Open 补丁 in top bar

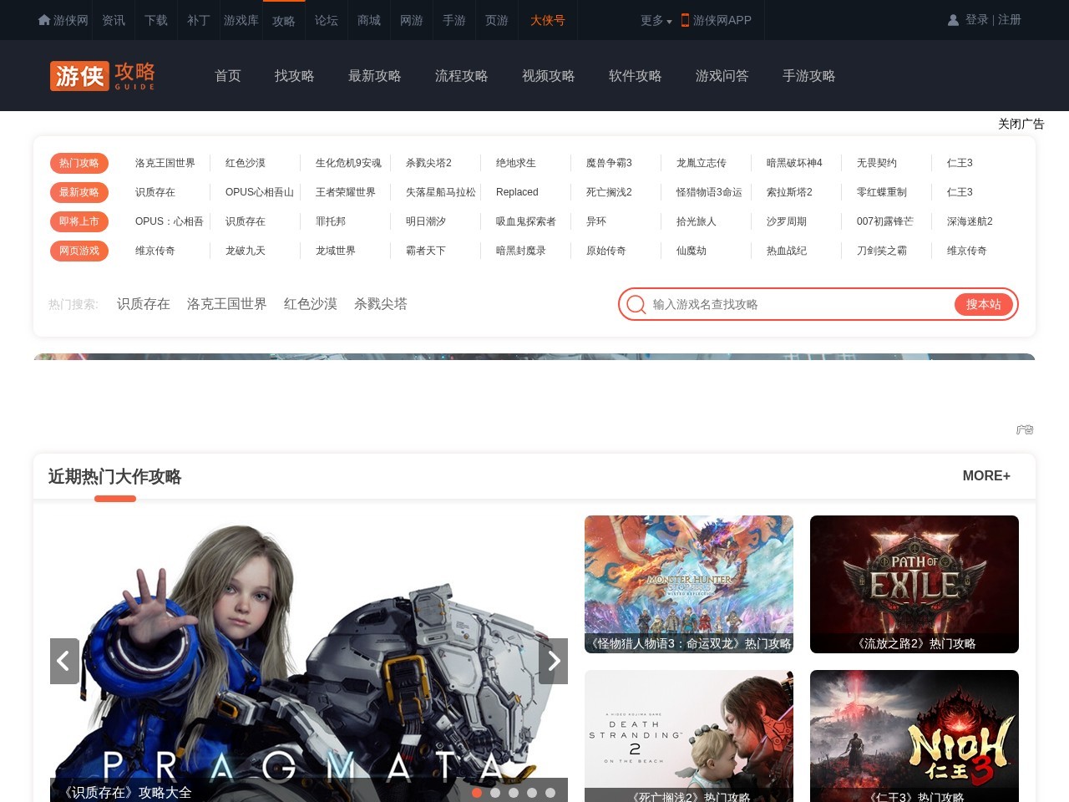[199, 20]
